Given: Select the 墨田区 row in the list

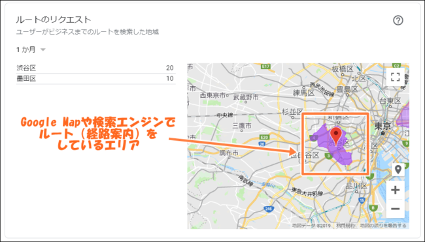Looking at the screenshot, I should click(96, 79).
